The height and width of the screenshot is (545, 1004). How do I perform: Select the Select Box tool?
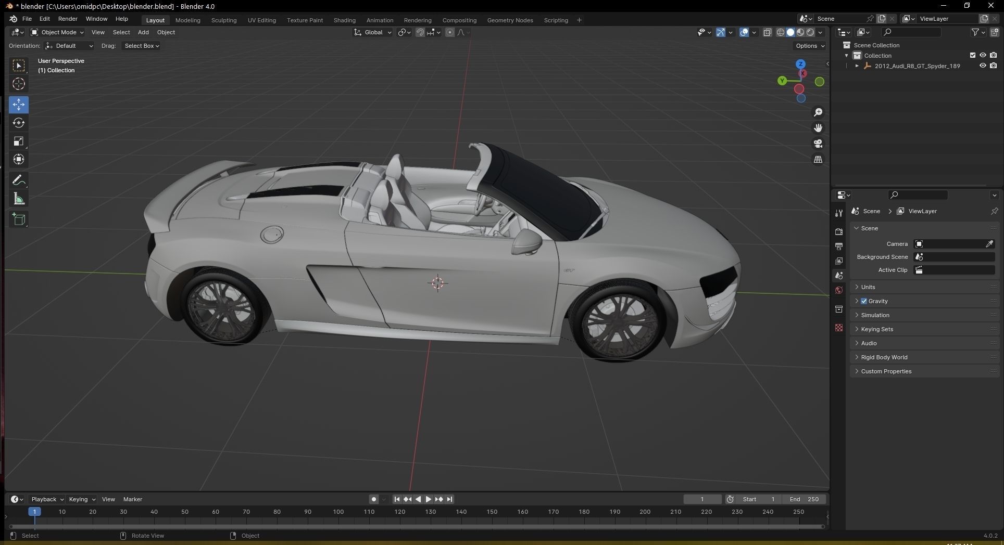(x=19, y=66)
